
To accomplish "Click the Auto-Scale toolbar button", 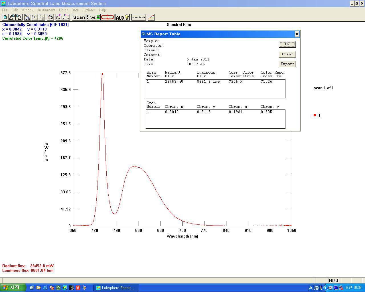I will point(139,17).
